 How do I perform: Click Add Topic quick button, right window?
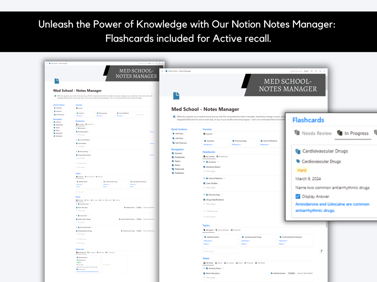178,133
